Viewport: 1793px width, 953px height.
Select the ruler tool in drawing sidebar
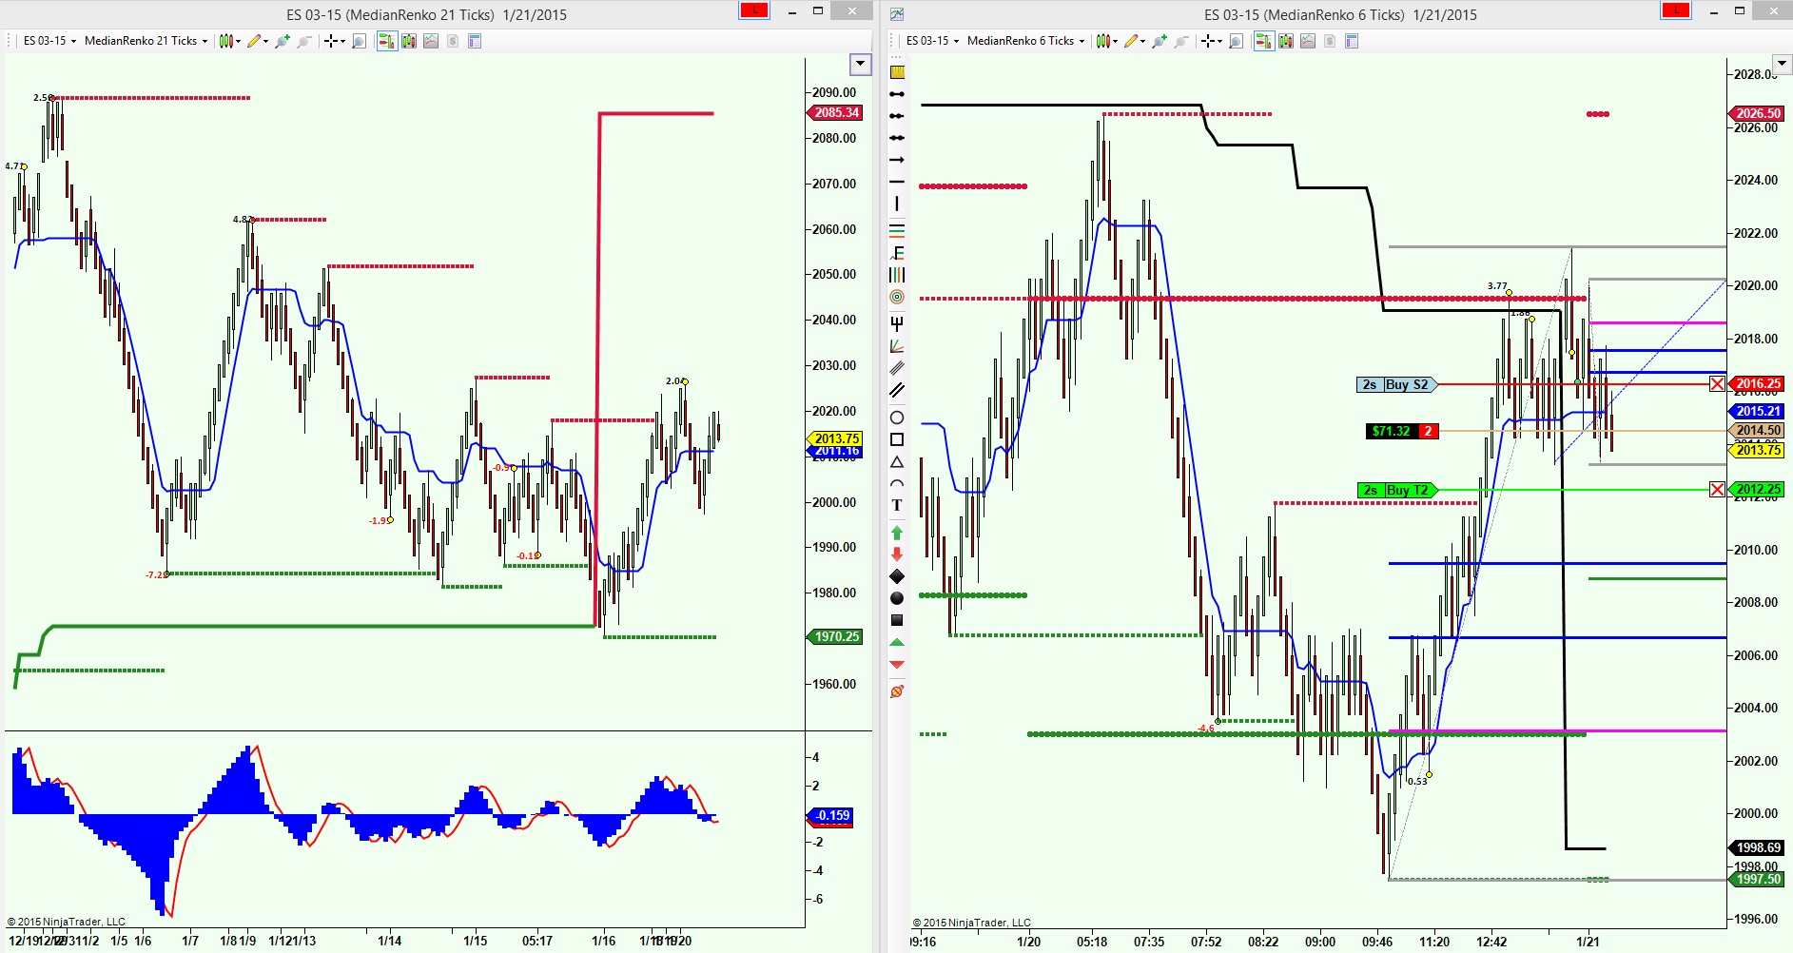pyautogui.click(x=897, y=72)
